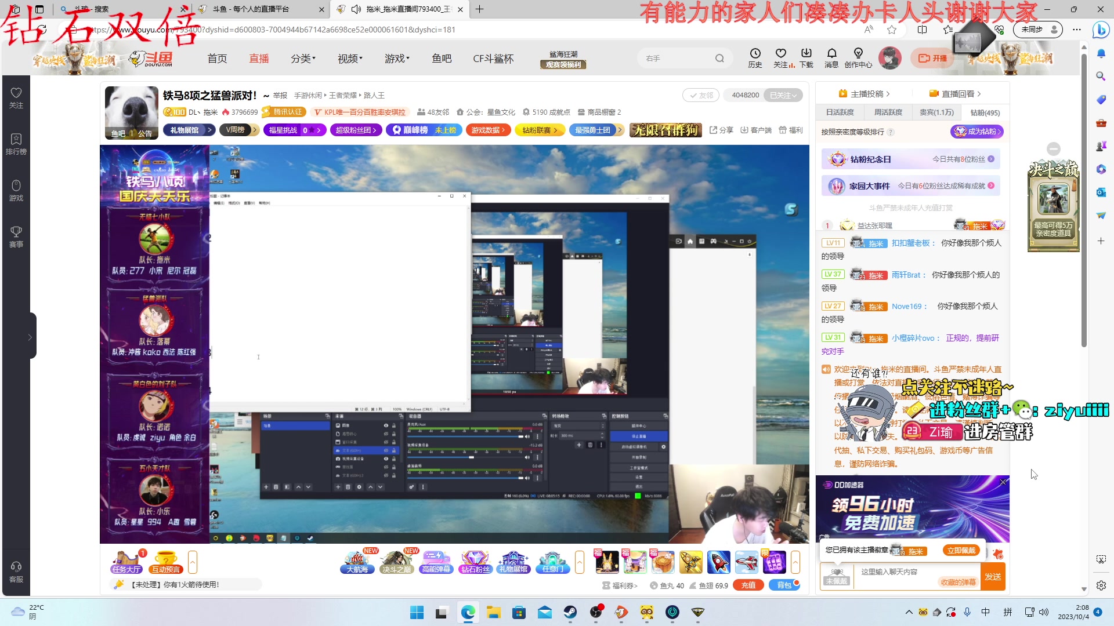Open the 视频 dropdown in navigation

coord(350,59)
